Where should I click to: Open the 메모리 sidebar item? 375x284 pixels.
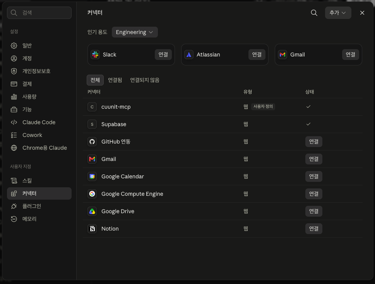click(39, 219)
